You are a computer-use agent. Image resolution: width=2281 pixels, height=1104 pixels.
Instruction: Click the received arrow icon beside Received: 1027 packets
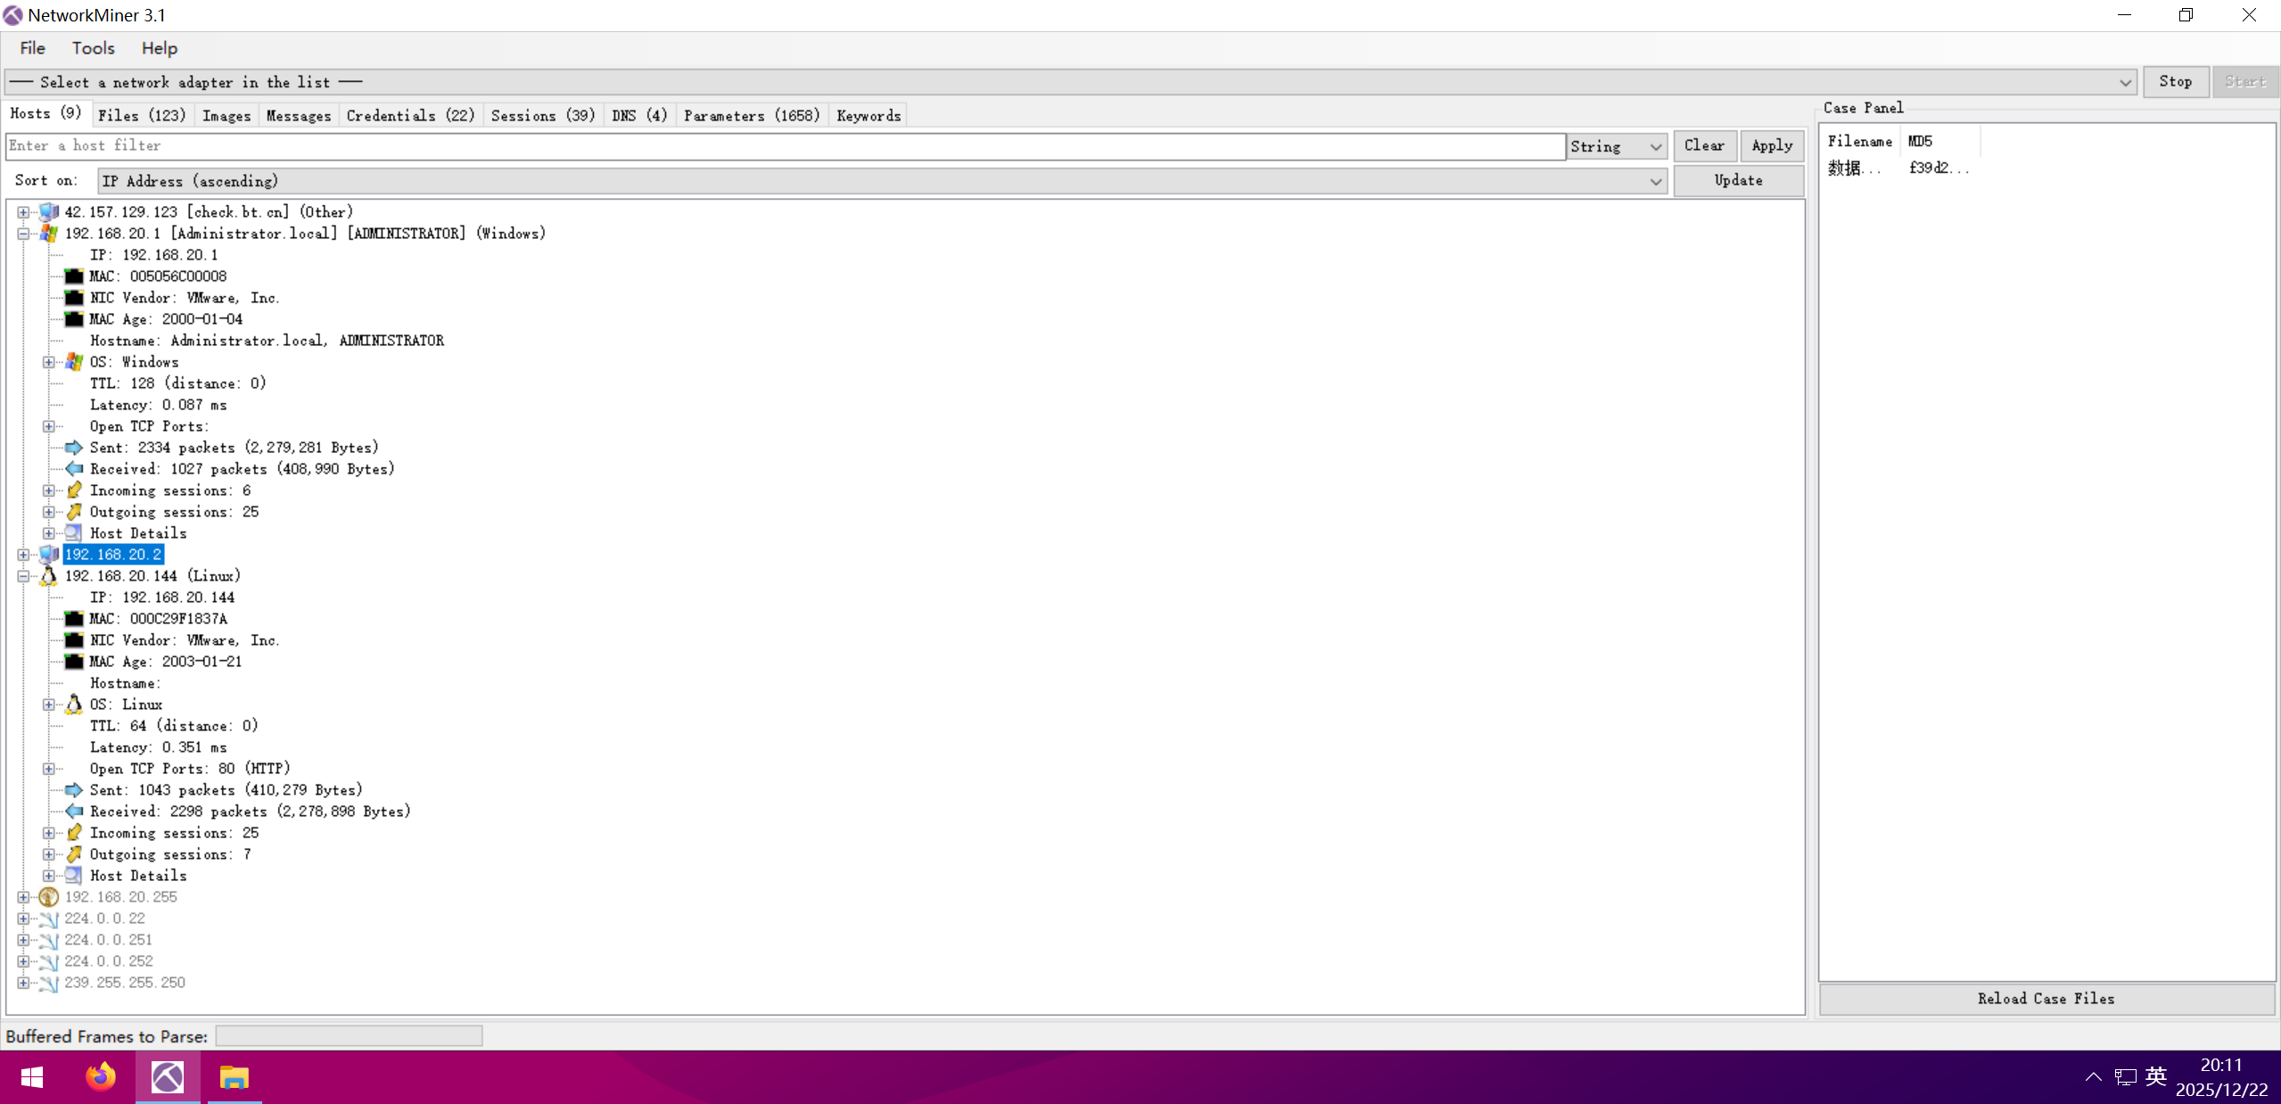(74, 469)
